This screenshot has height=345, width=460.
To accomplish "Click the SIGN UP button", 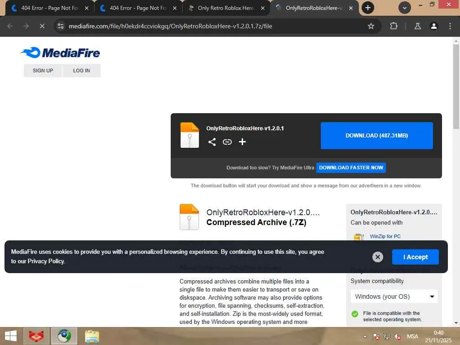I will [43, 71].
